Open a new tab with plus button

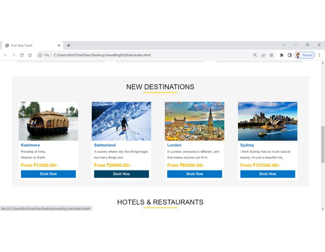69,45
